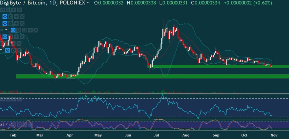Toggle visibility of the Ichimoku study

[13, 30]
